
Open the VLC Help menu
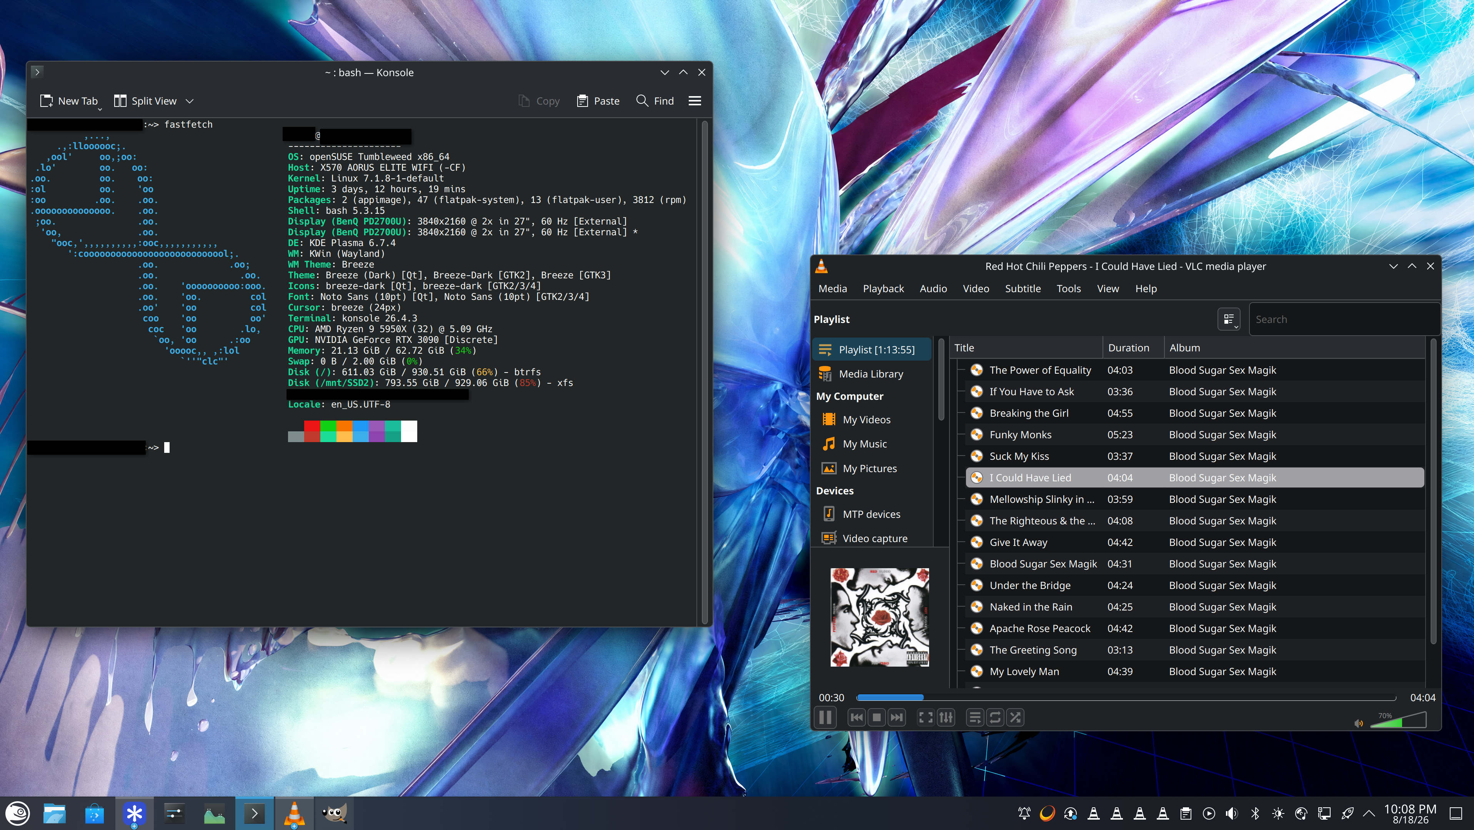tap(1146, 289)
